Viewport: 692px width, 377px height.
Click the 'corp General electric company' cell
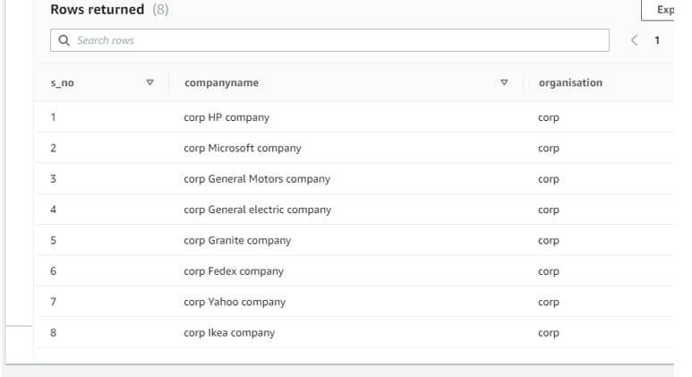click(x=257, y=210)
